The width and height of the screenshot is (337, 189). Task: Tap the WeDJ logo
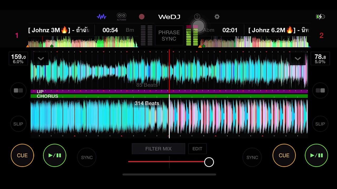pyautogui.click(x=169, y=17)
